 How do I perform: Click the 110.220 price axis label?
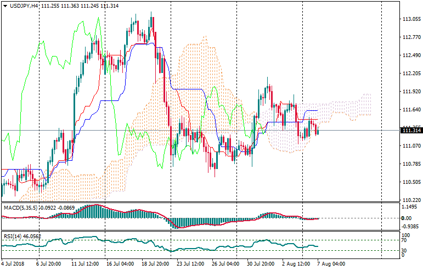click(x=411, y=200)
